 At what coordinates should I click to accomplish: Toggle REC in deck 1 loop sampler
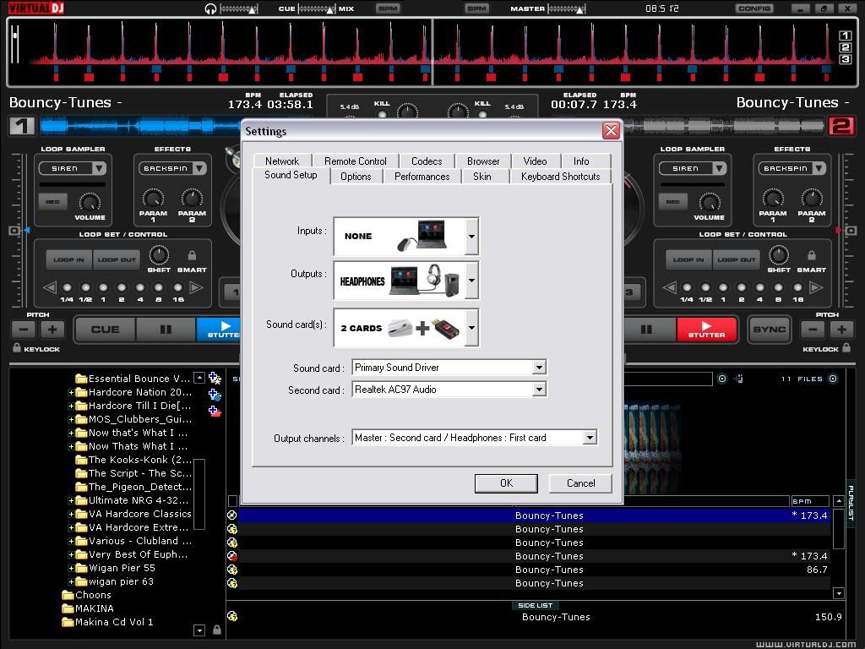(53, 201)
